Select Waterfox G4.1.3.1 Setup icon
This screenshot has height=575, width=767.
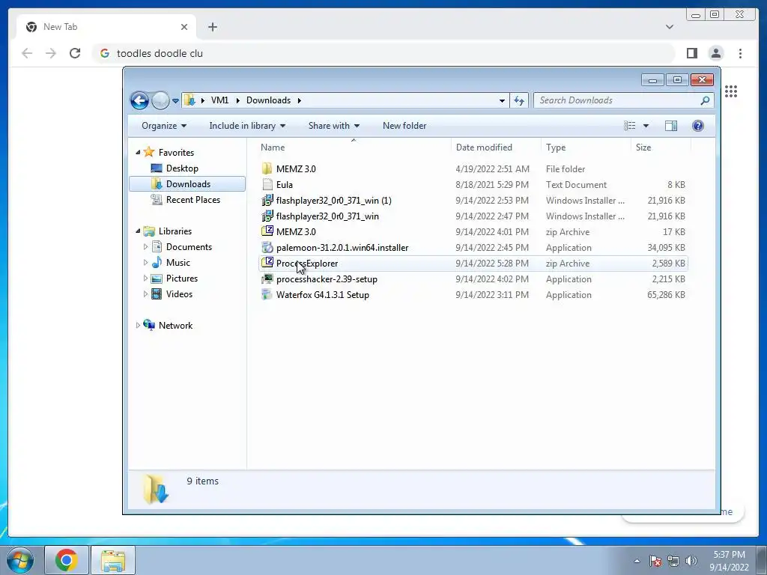click(x=267, y=294)
